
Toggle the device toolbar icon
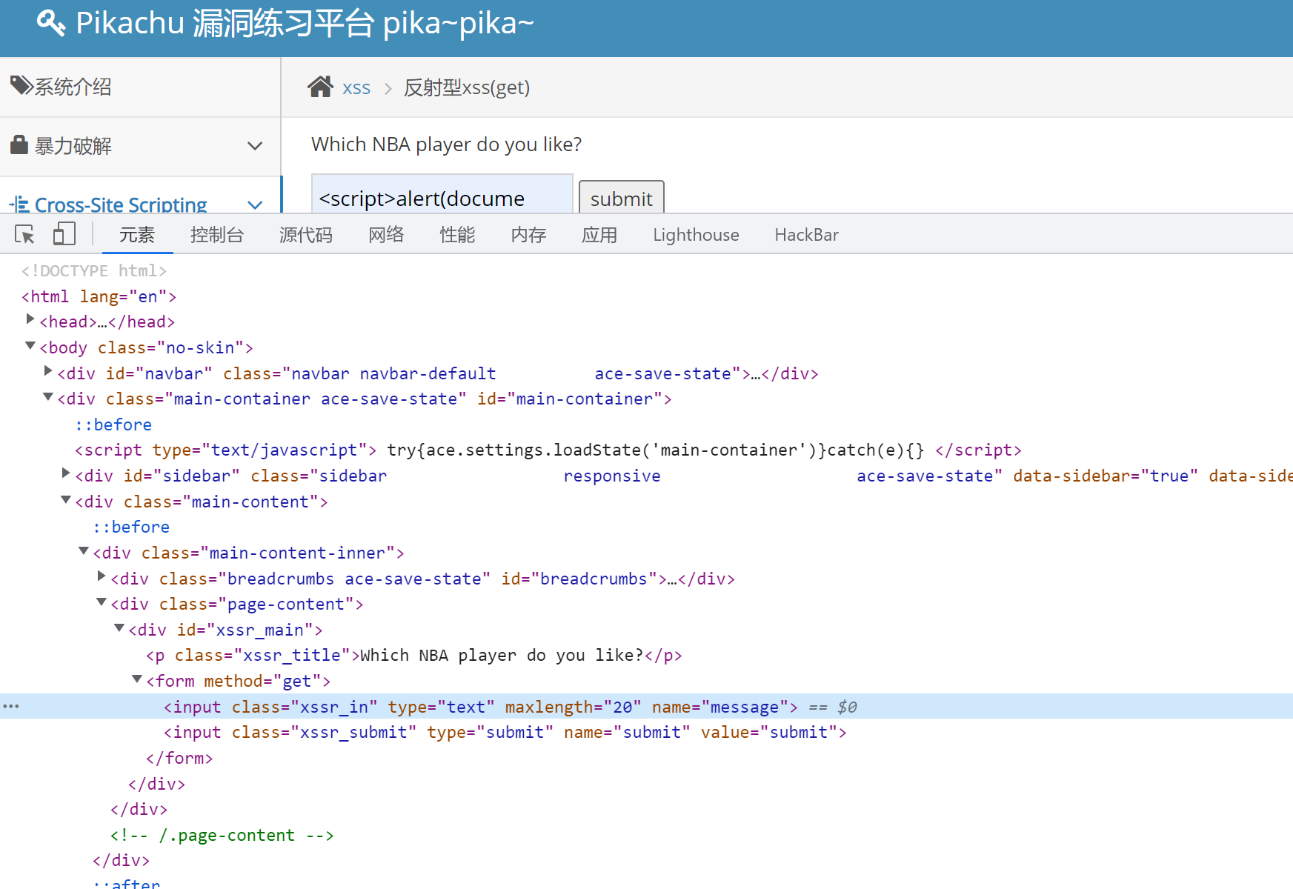point(64,234)
